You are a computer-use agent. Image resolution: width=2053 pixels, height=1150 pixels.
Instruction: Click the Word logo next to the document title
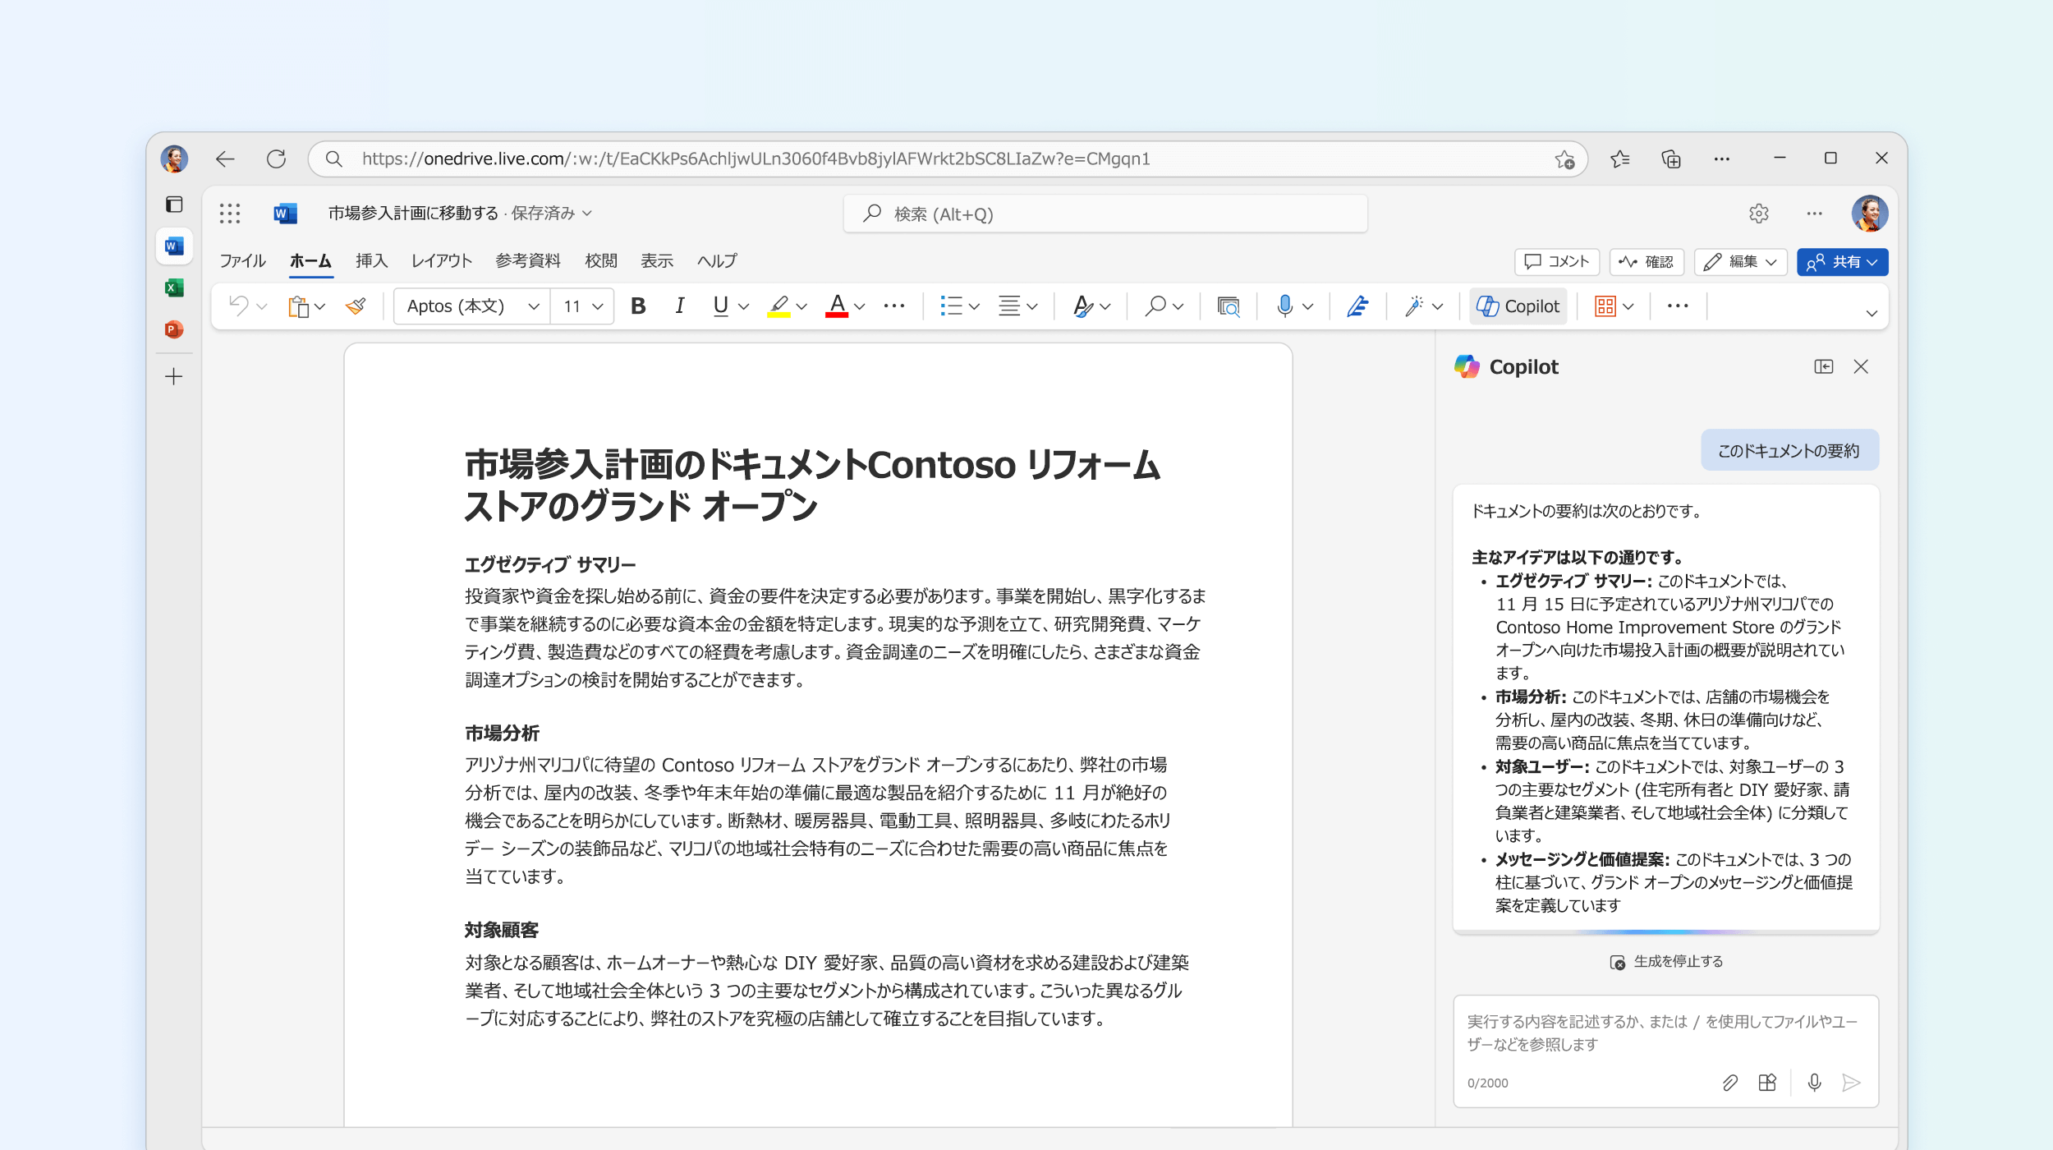(x=285, y=214)
